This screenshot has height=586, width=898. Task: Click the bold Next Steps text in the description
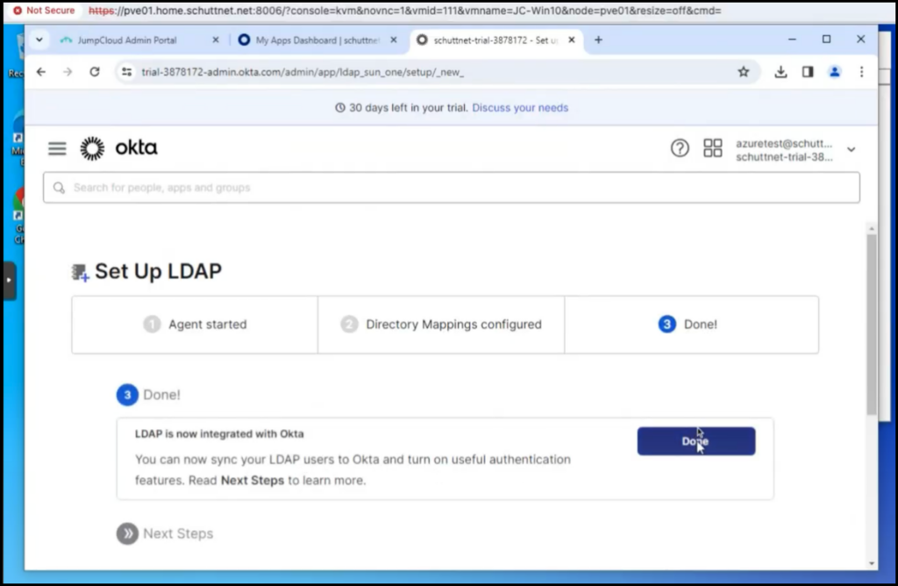(x=252, y=480)
